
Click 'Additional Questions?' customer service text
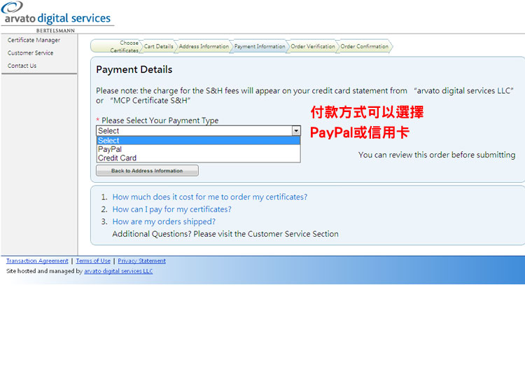tap(225, 234)
